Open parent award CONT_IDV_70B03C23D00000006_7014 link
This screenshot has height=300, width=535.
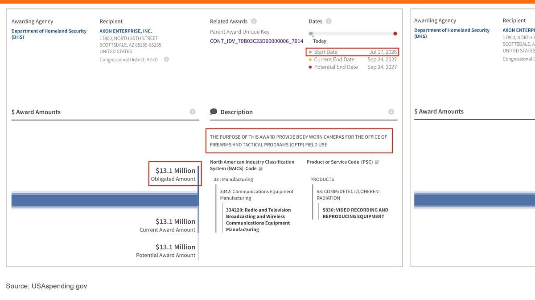pyautogui.click(x=256, y=41)
